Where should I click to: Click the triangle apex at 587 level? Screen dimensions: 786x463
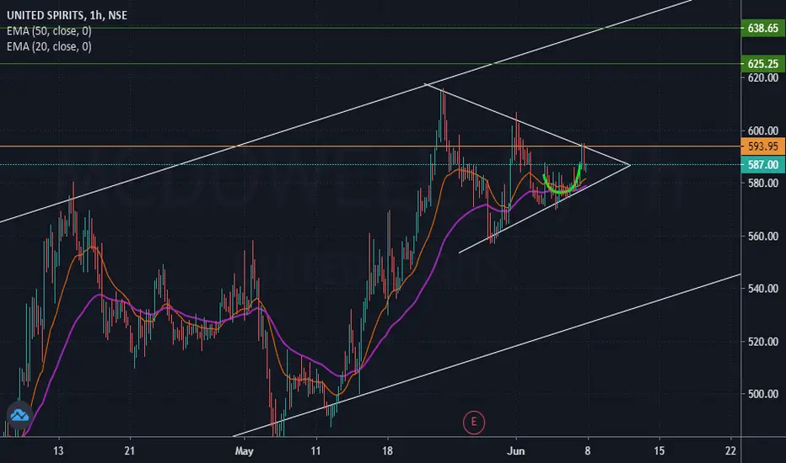[x=630, y=165]
